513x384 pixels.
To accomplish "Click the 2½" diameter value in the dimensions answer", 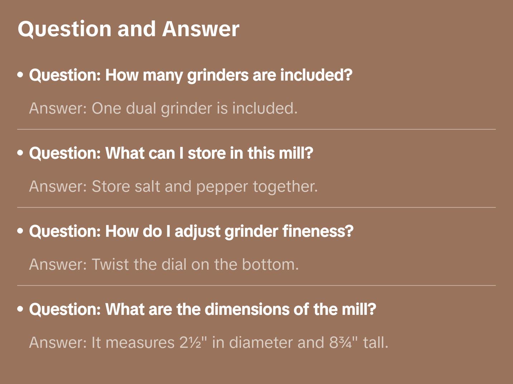I will point(193,342).
